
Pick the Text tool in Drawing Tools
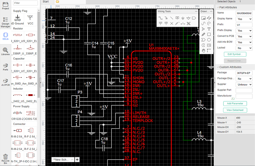(x=209, y=29)
